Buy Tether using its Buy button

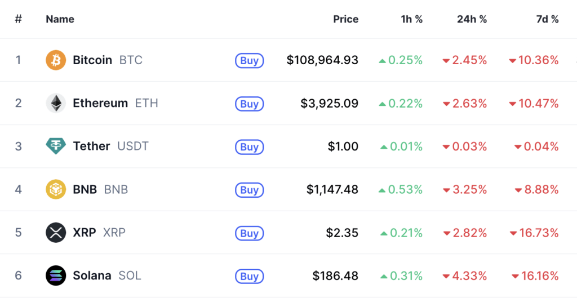249,147
